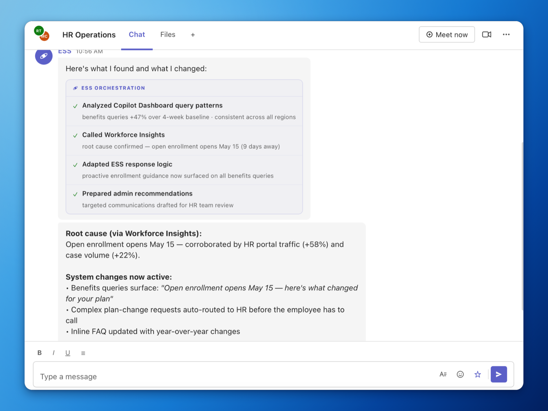Click the star icon in compose box
This screenshot has width=548, height=411.
[478, 374]
